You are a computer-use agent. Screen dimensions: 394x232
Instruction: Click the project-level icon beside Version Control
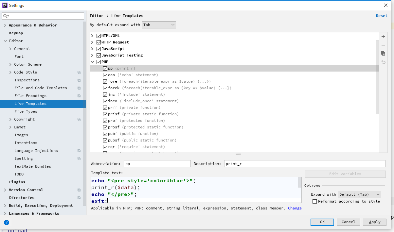pyautogui.click(x=79, y=190)
